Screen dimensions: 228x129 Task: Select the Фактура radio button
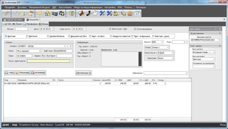point(6,36)
